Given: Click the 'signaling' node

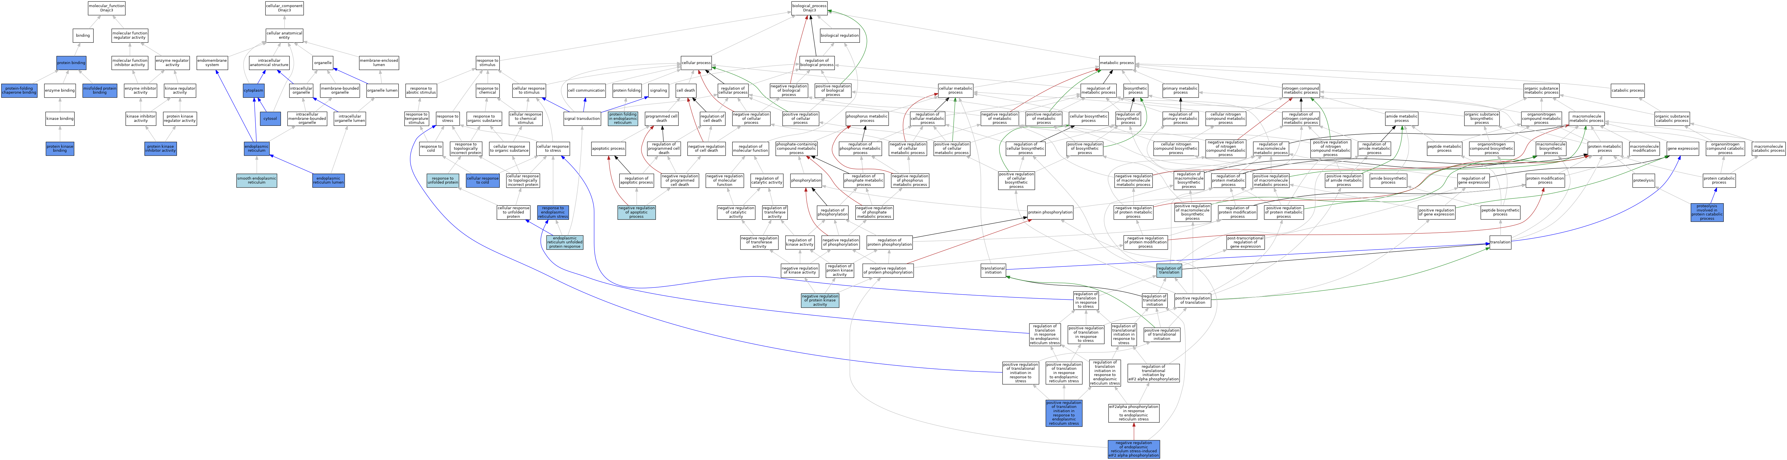Looking at the screenshot, I should (x=658, y=91).
